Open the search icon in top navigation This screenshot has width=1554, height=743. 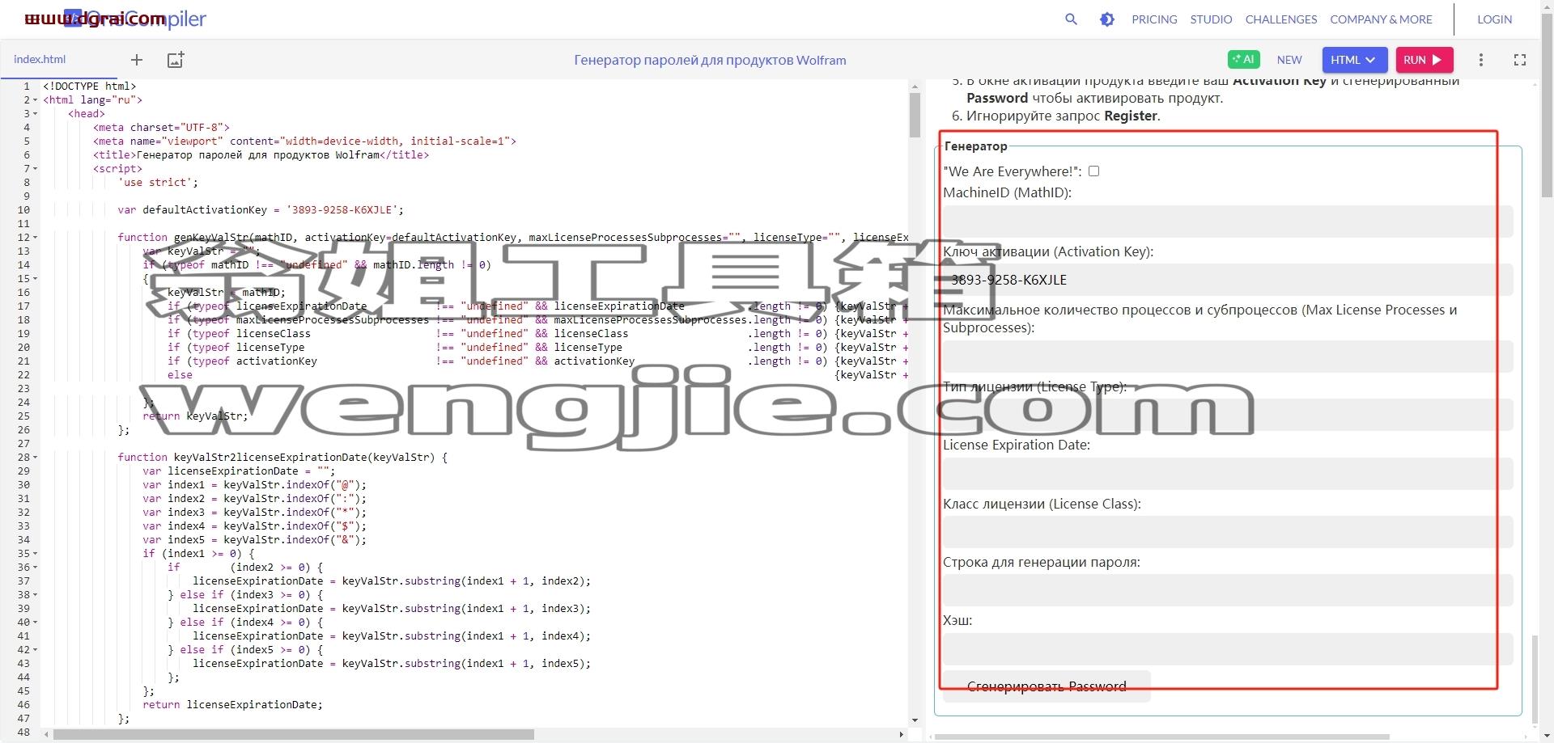coord(1071,19)
